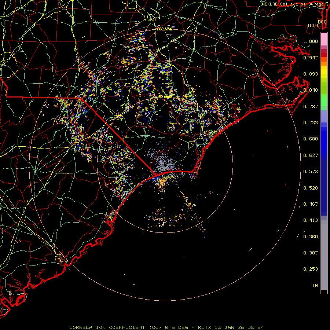Click the 0.413 scale label
This screenshot has height=330, width=330.
point(311,220)
